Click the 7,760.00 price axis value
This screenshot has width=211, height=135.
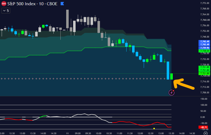point(205,20)
